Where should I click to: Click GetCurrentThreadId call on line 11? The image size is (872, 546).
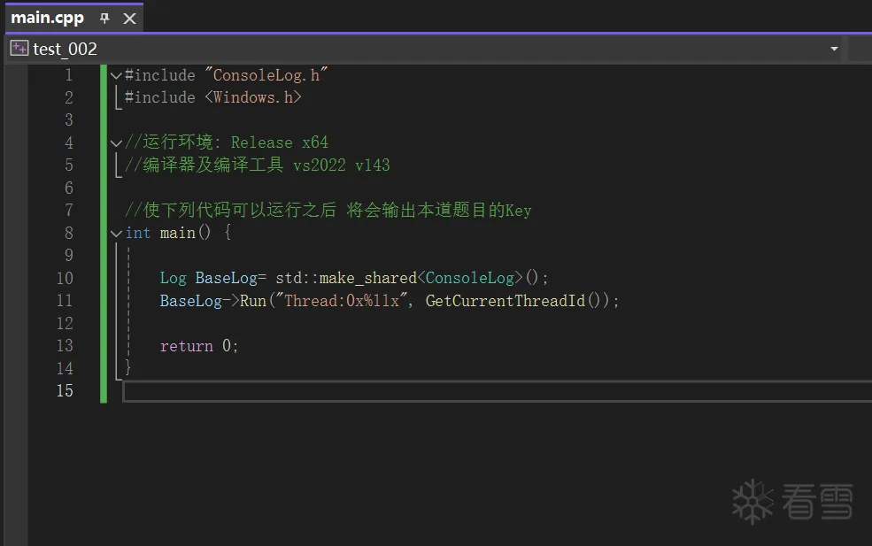tap(505, 301)
